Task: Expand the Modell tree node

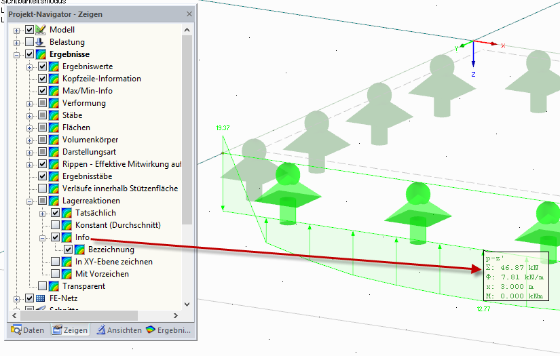Action: [16, 31]
